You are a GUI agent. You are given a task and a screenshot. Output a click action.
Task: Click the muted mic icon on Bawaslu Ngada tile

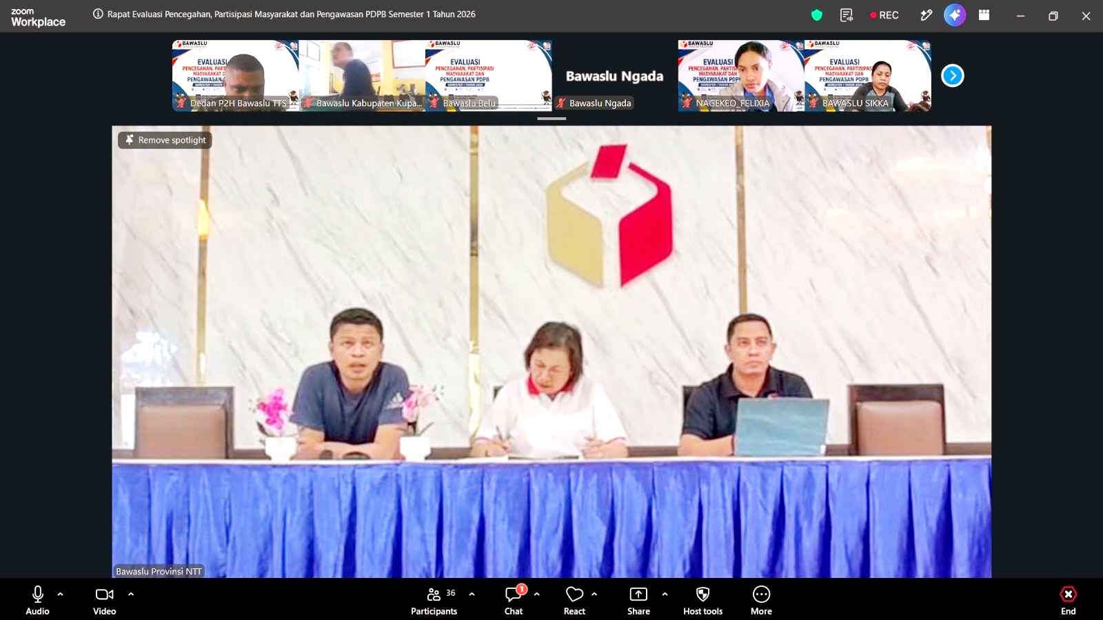coord(561,103)
